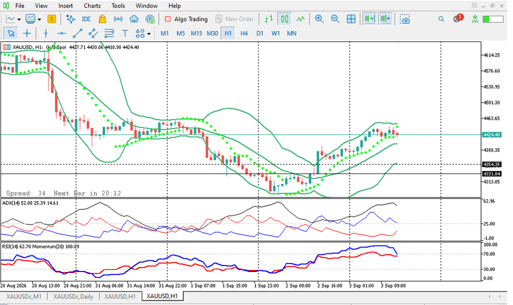Viewport: 513px width, 305px height.
Task: Click the chart symbol icon beside XAUUSD,H1
Action: (x=6, y=47)
